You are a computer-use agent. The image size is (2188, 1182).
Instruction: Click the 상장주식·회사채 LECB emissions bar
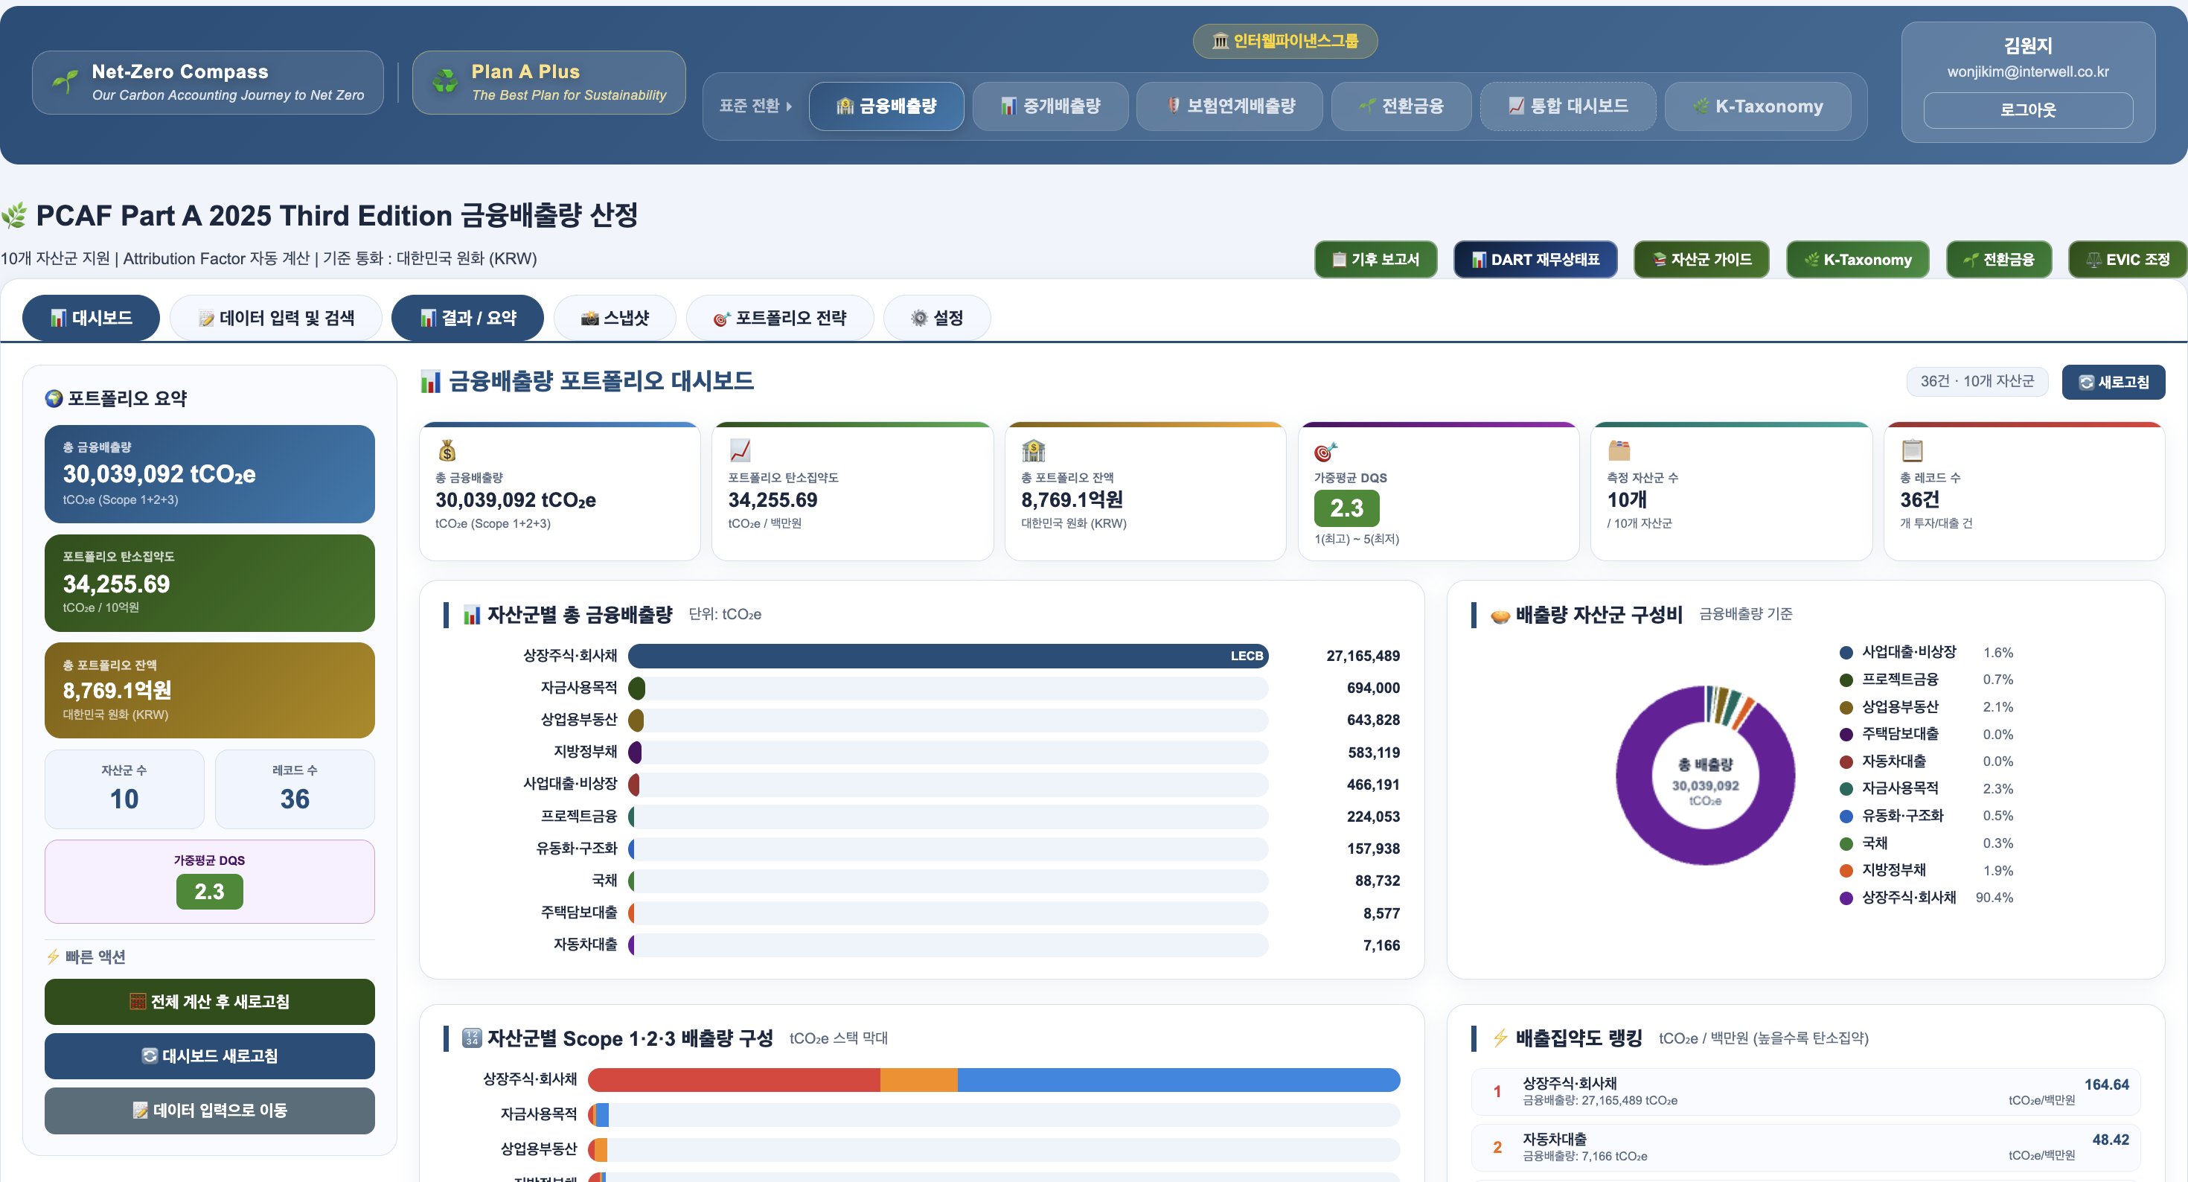[x=948, y=655]
